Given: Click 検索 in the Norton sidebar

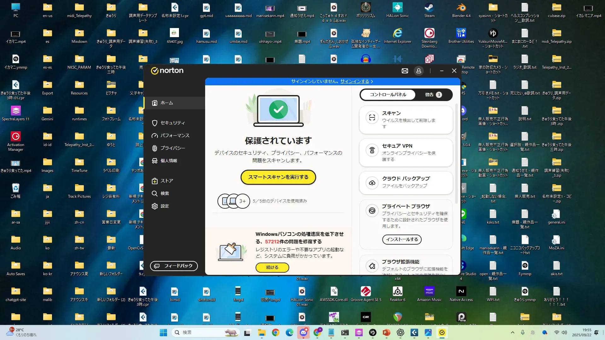Looking at the screenshot, I should point(164,193).
